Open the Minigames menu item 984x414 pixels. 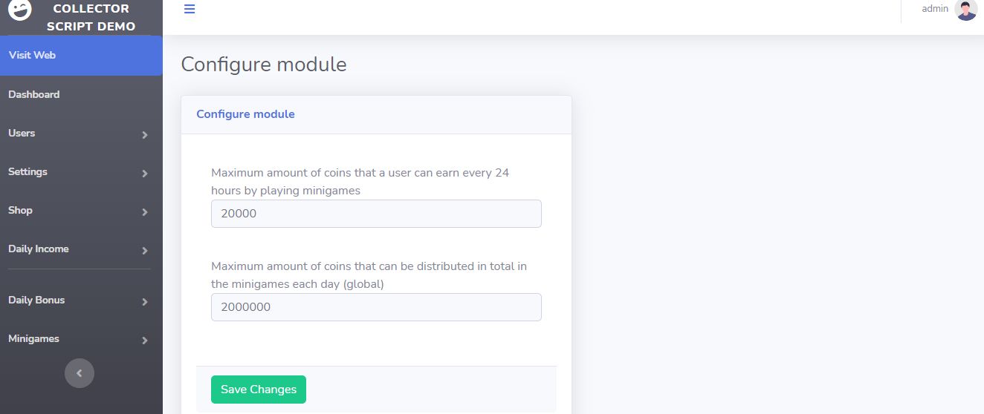click(34, 338)
